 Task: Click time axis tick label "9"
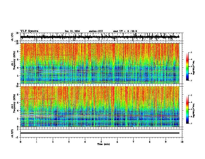[x=166, y=142]
